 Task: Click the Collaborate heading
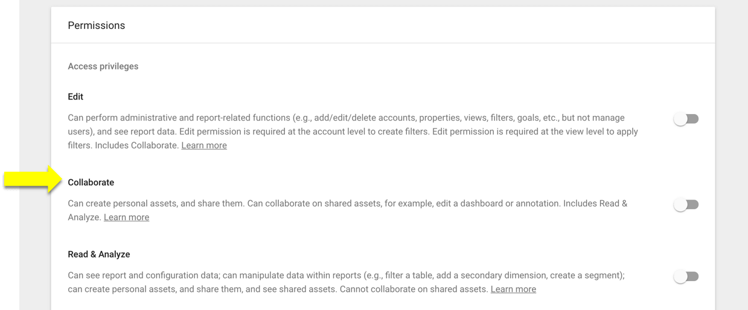tap(91, 182)
